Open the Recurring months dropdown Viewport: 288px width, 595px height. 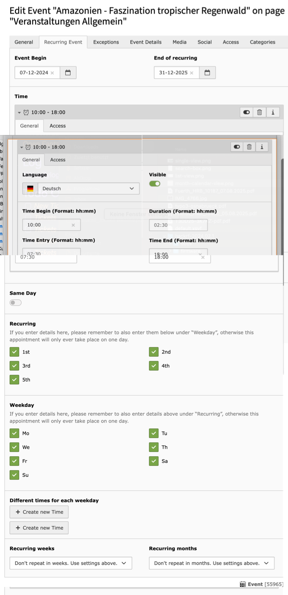[x=211, y=563]
